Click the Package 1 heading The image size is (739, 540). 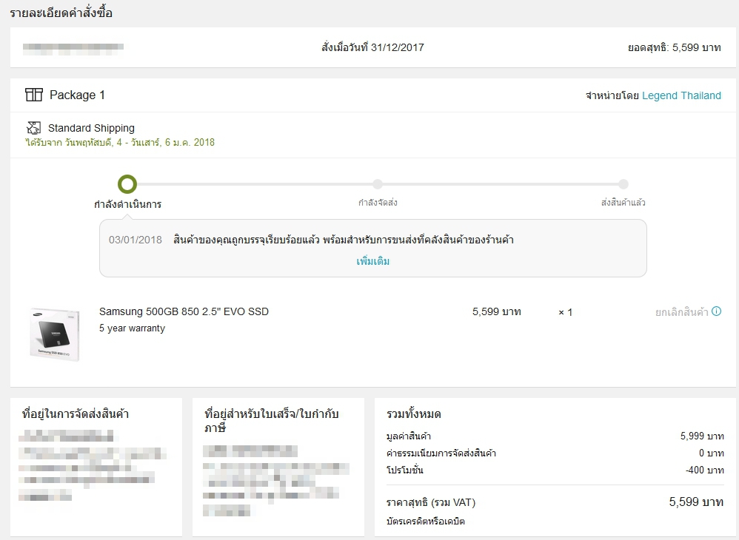click(77, 95)
